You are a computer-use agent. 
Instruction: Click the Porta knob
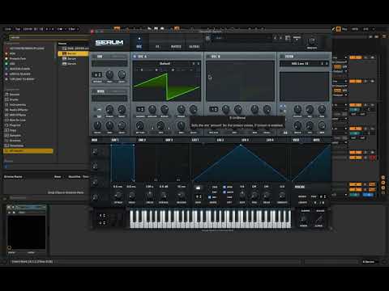(x=304, y=218)
